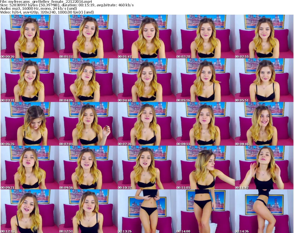Open the thumbnail marked 00:01:47

coord(147,36)
